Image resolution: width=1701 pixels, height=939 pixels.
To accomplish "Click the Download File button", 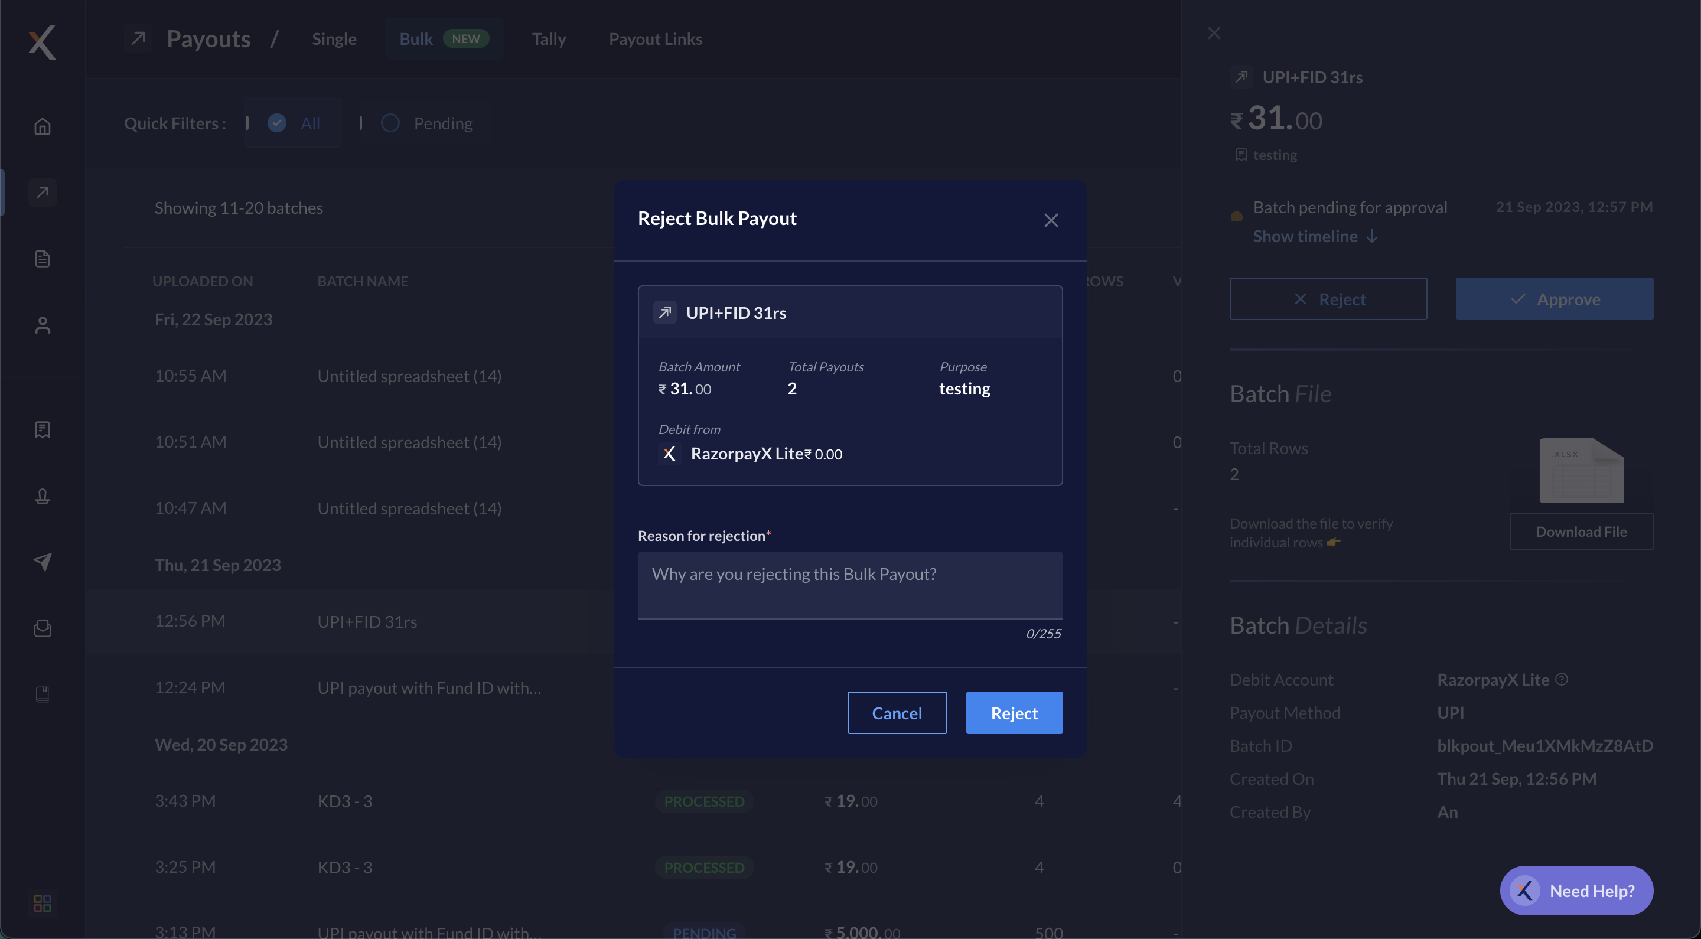I will 1581,531.
